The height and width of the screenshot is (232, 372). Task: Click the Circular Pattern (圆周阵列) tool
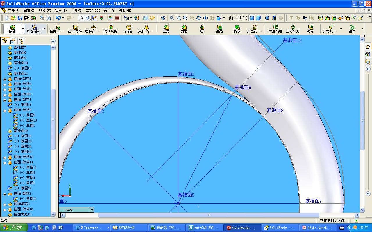point(293,29)
